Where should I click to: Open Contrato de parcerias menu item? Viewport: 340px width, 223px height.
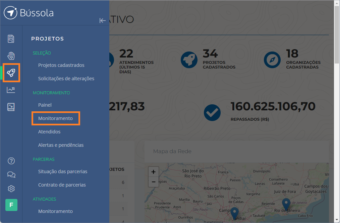(62, 185)
